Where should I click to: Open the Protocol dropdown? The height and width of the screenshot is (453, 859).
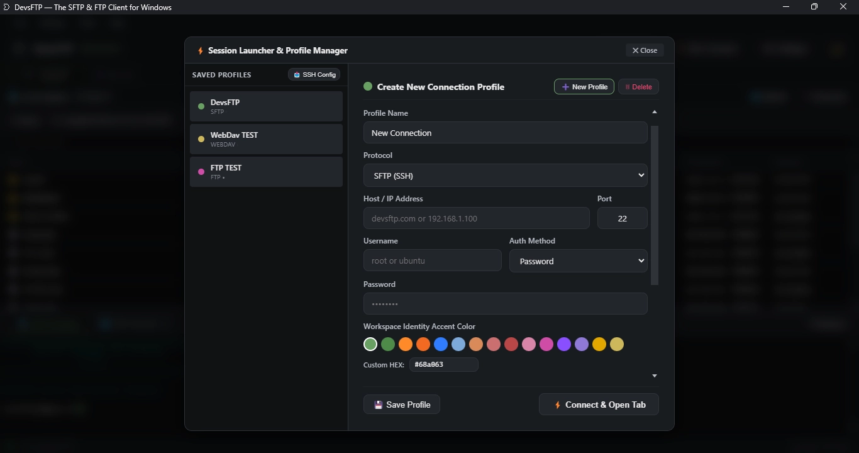pyautogui.click(x=505, y=176)
